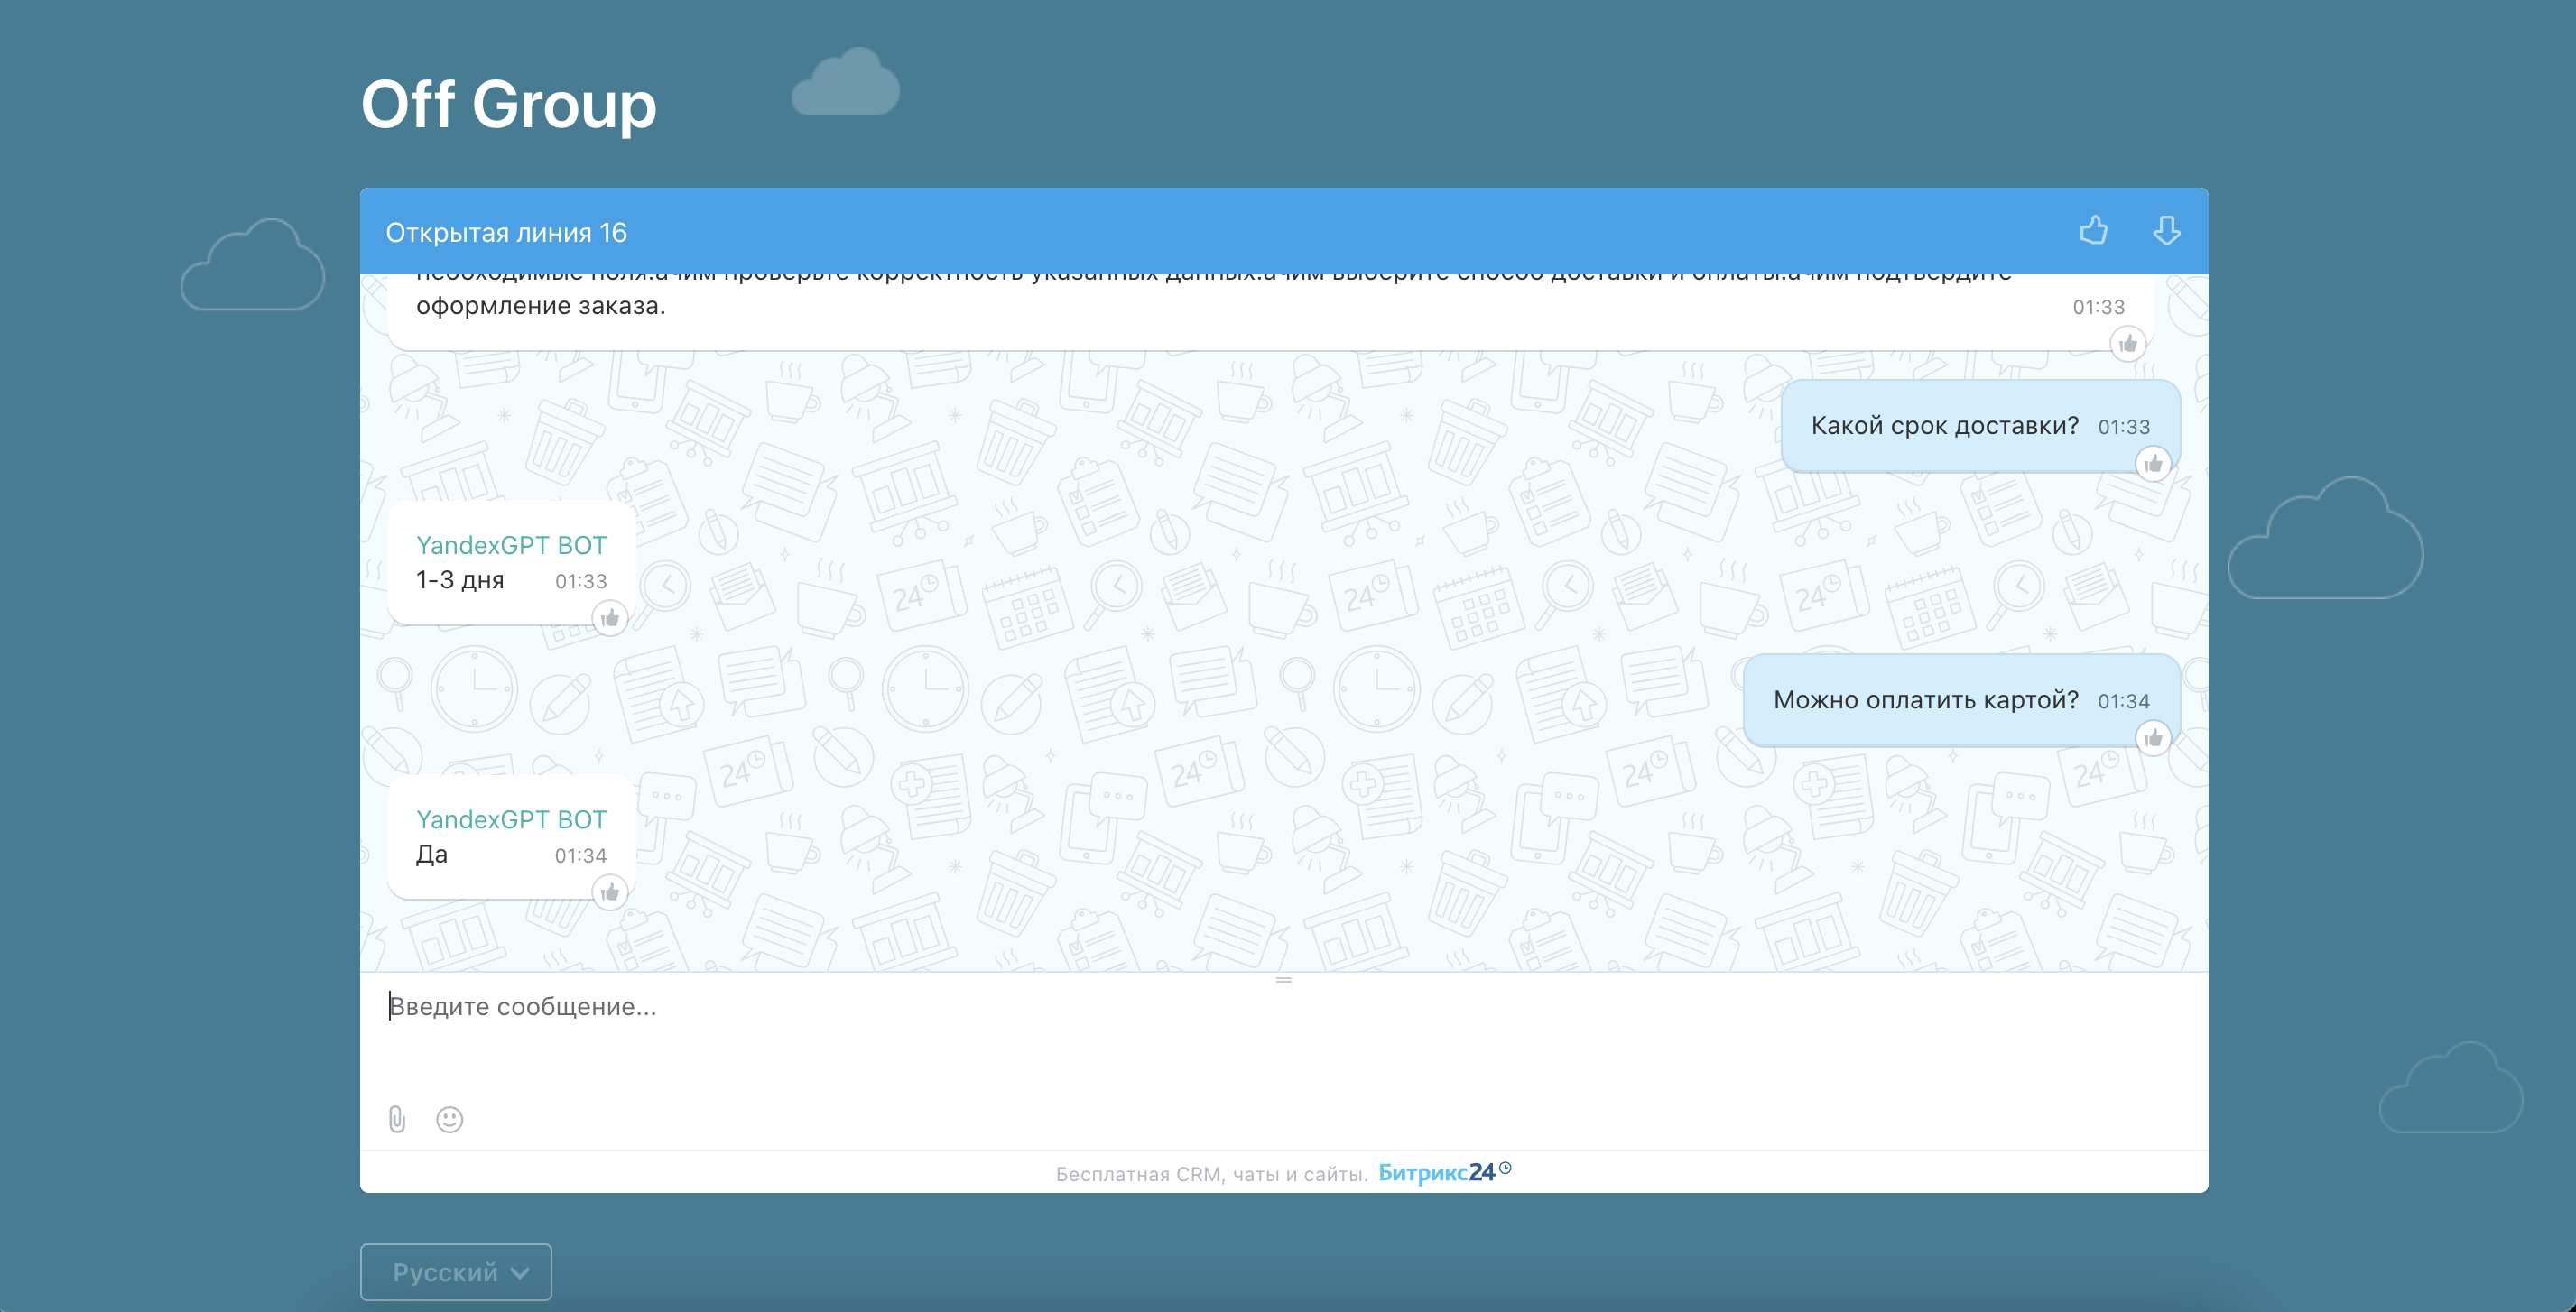Click the input area resize handle

point(1284,980)
